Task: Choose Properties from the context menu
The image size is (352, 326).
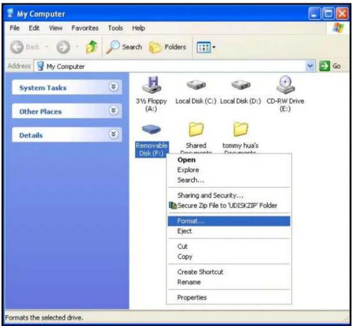Action: (x=229, y=297)
